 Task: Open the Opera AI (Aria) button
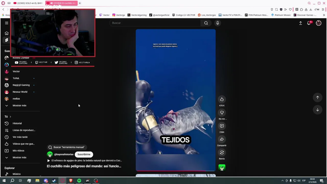click(317, 9)
